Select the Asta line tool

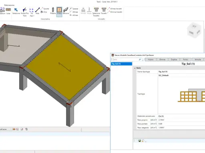tap(37, 11)
